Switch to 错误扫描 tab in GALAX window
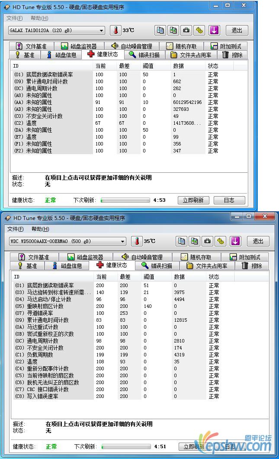Viewport: 279px width, 459px height. [x=144, y=55]
